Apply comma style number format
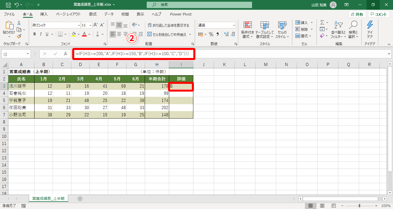The image size is (393, 209). click(218, 34)
